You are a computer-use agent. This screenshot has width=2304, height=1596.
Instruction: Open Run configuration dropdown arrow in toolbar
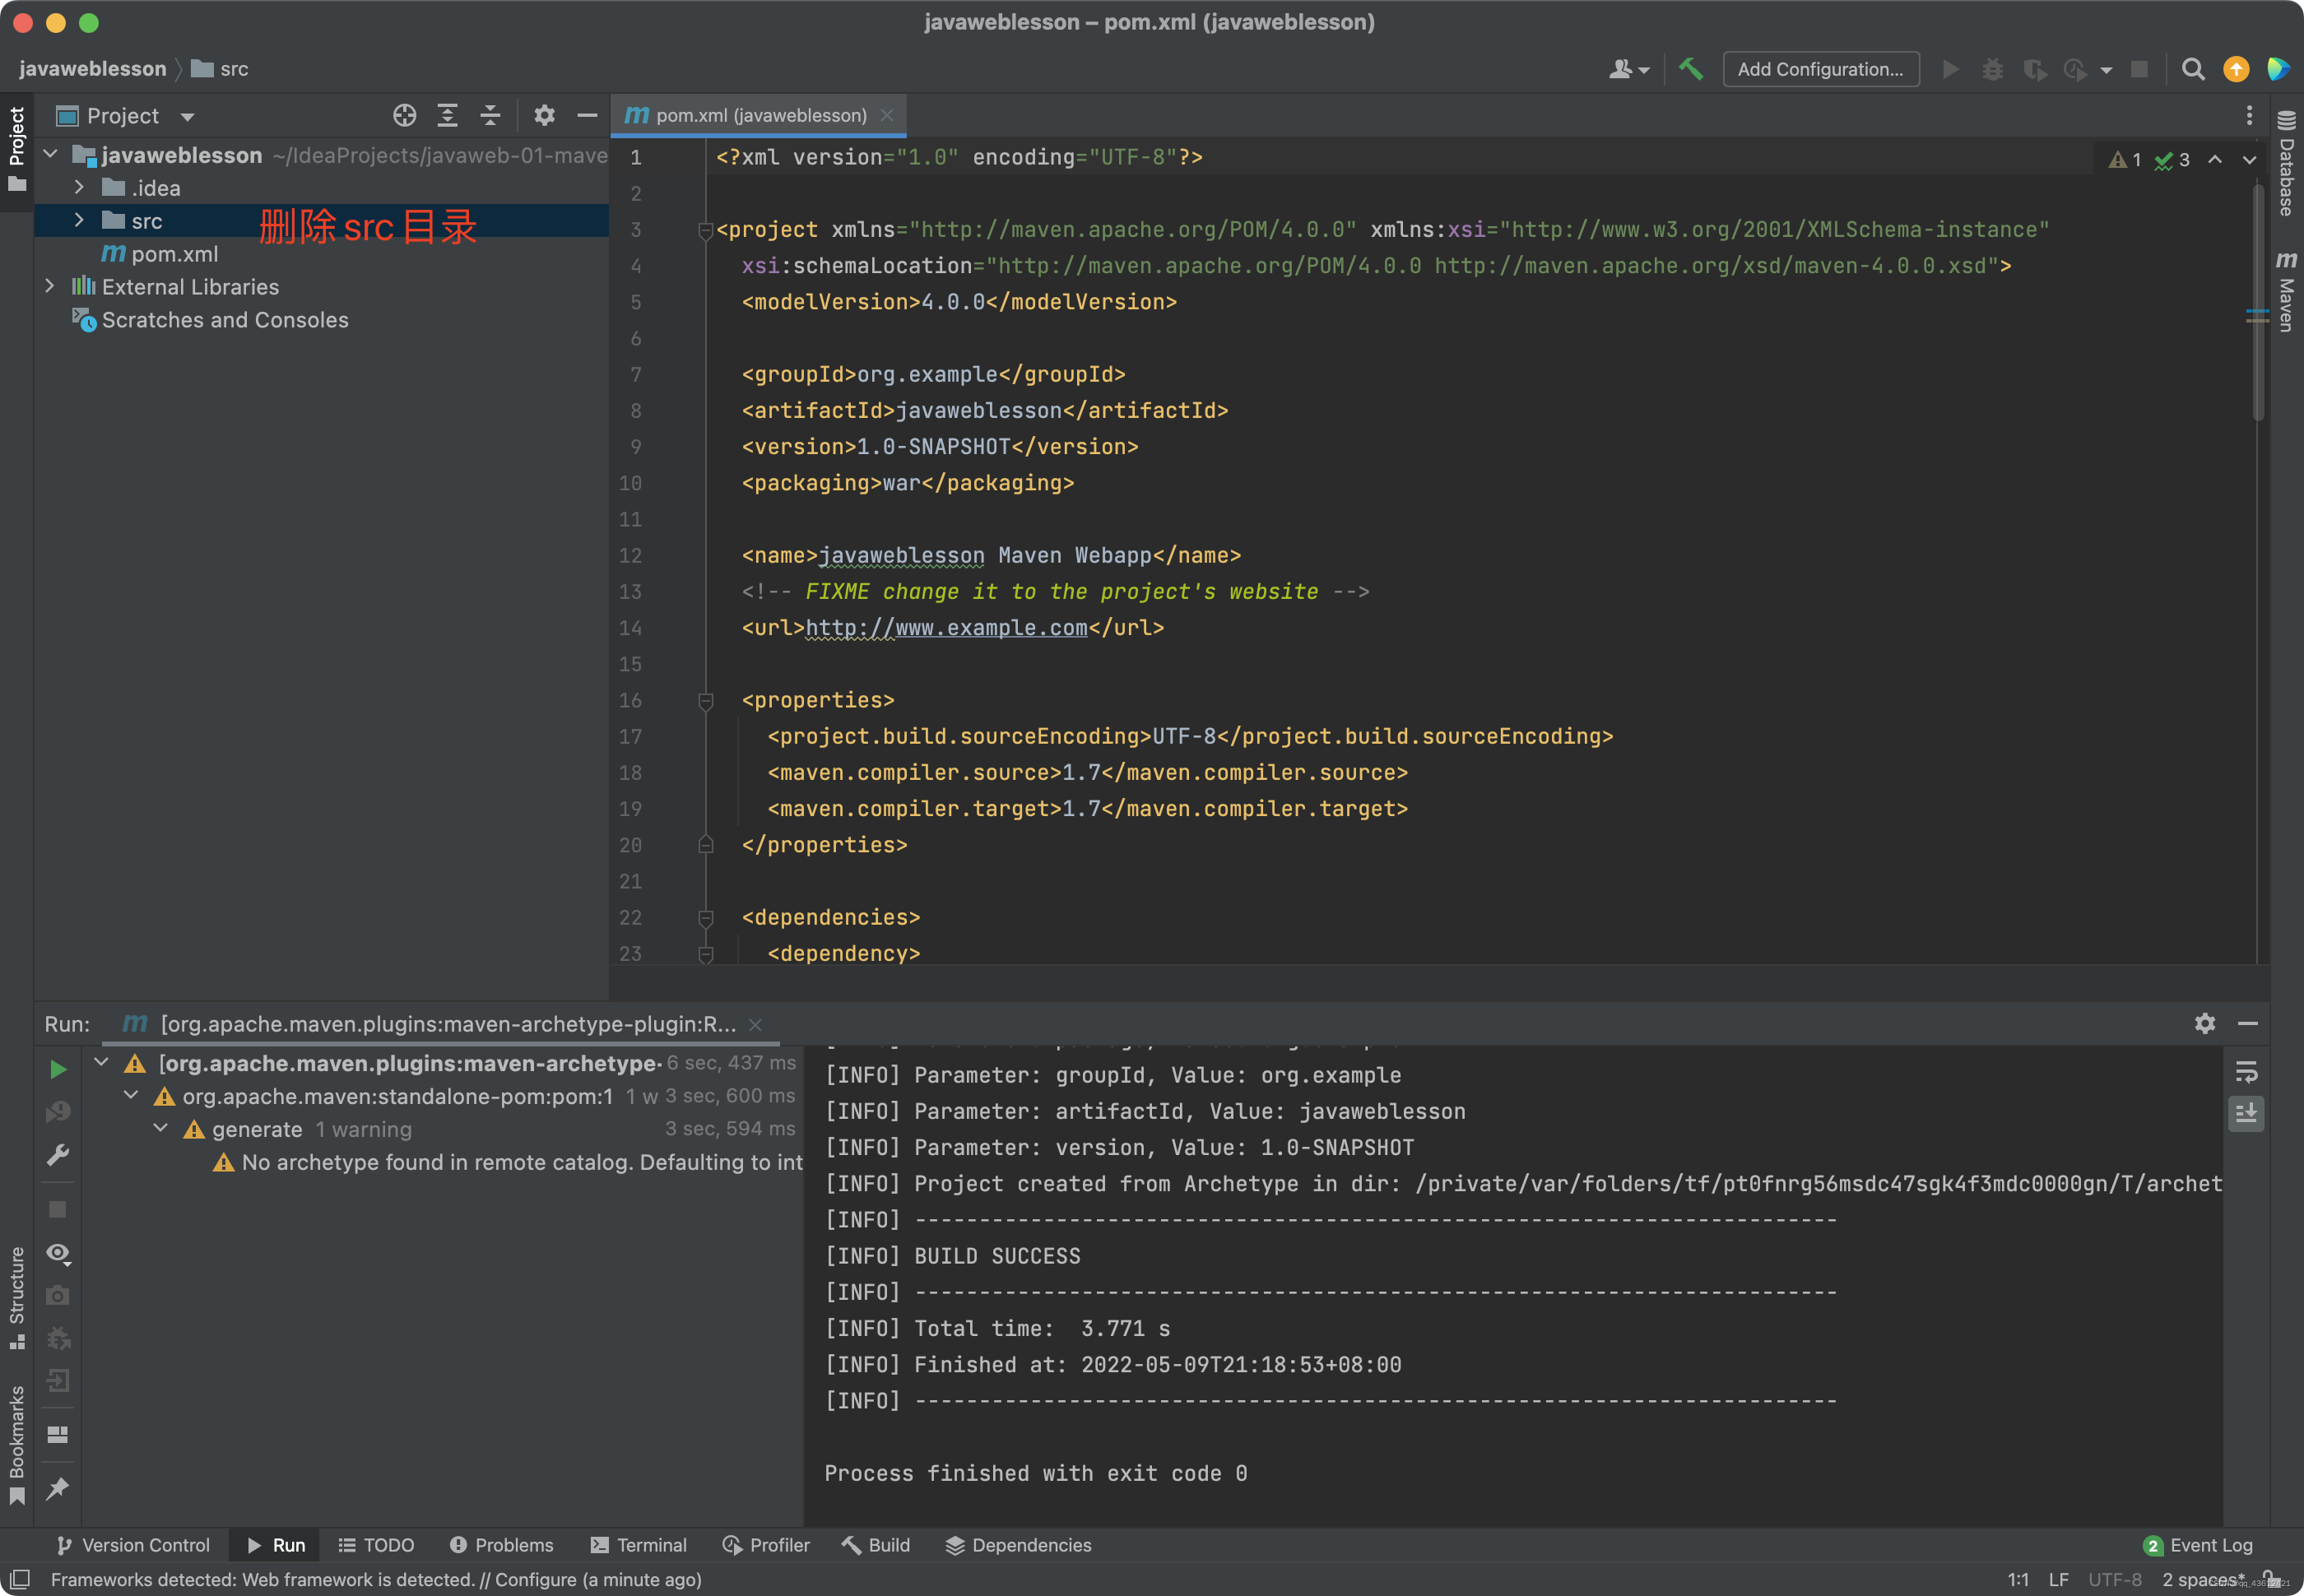[x=2106, y=70]
